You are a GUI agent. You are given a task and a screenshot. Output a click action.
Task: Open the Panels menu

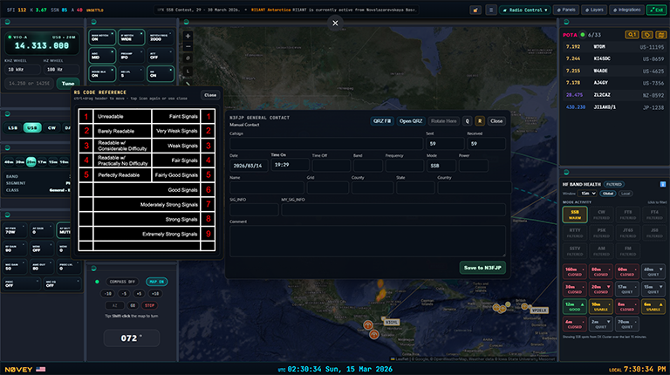[x=566, y=10]
